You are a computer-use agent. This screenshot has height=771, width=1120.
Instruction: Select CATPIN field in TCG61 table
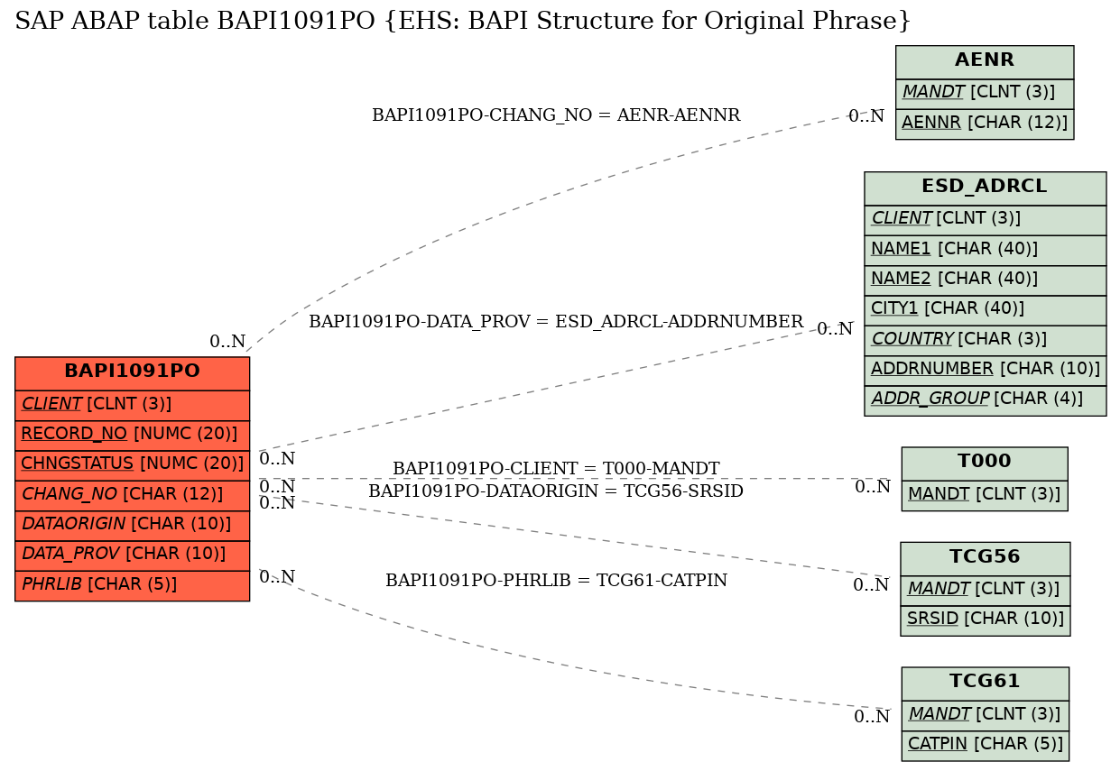click(985, 746)
